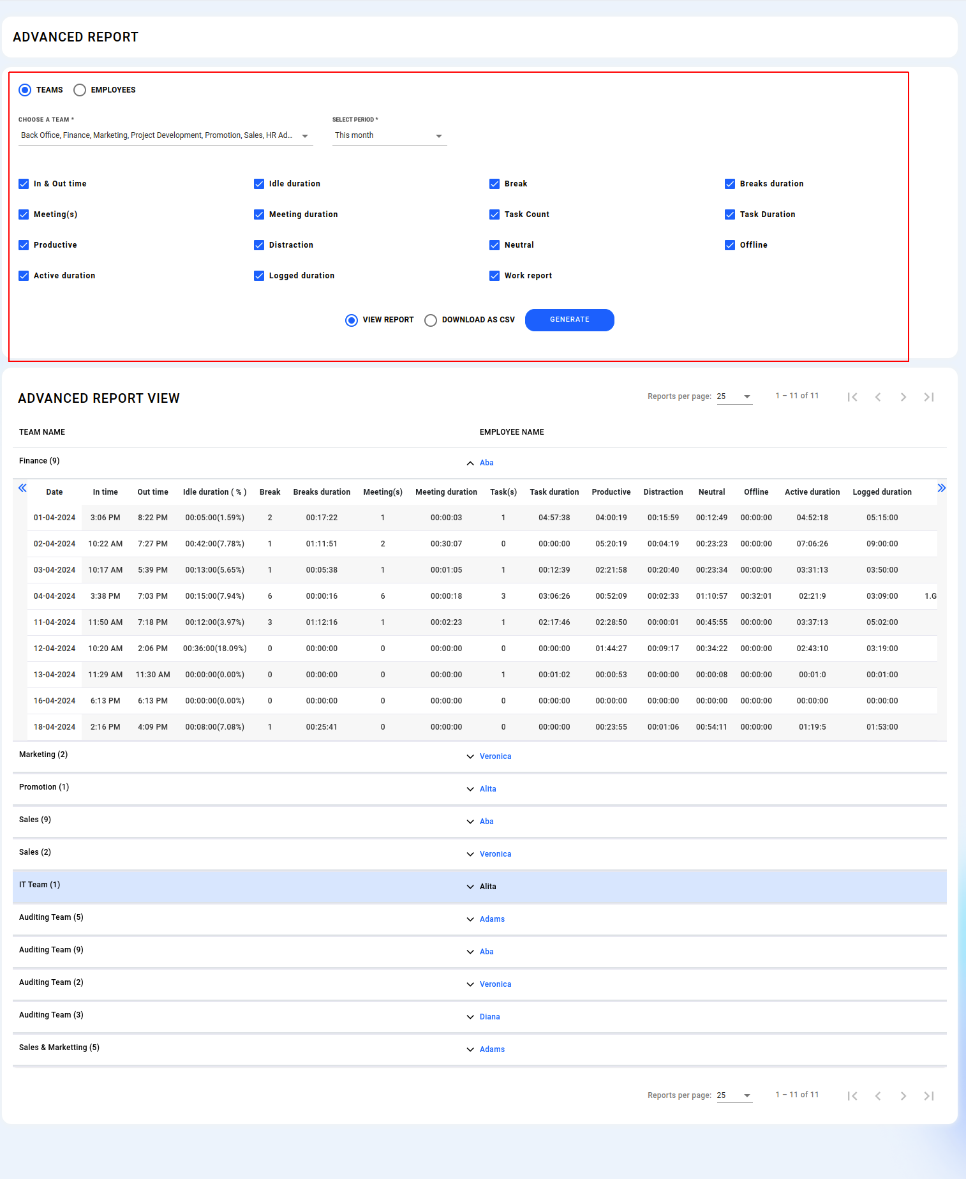Go to first page, top pagination
The height and width of the screenshot is (1179, 966).
(852, 397)
